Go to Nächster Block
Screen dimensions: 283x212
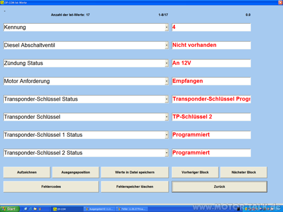pyautogui.click(x=244, y=172)
